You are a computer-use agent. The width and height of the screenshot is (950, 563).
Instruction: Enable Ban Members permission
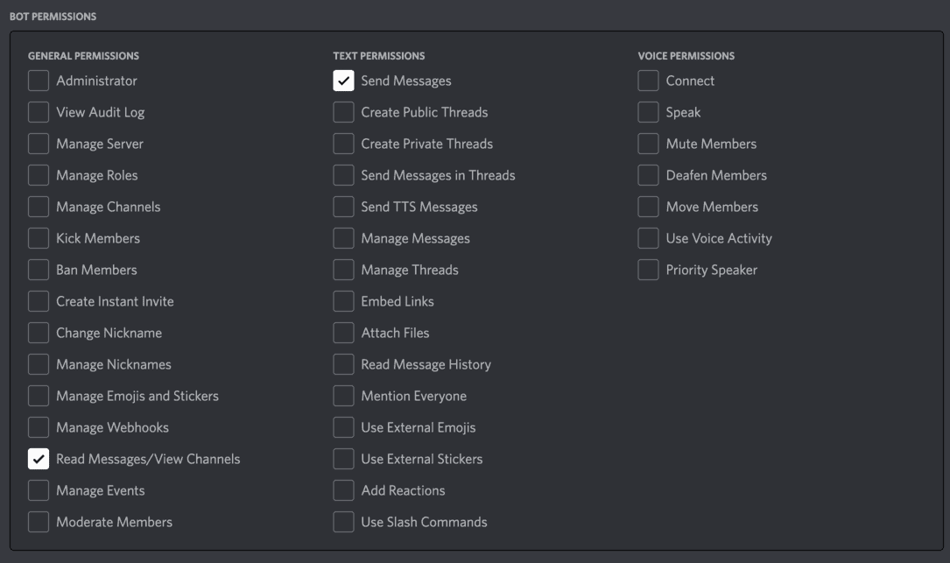[39, 270]
